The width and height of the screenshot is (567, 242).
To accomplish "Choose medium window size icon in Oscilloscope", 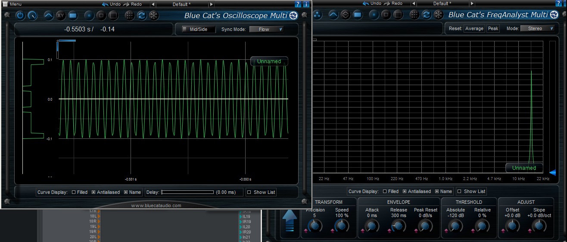I will tap(101, 16).
